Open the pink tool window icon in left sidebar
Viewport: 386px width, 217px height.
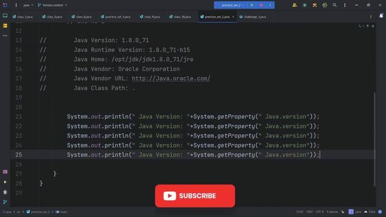pyautogui.click(x=5, y=172)
